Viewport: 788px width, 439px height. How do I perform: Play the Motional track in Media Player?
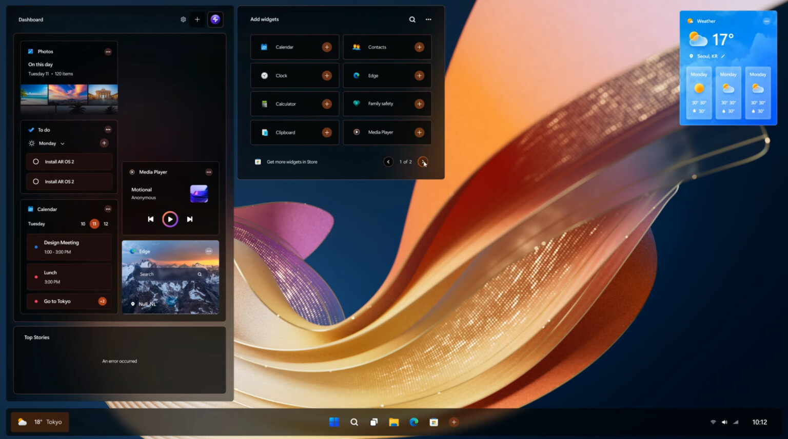point(170,219)
